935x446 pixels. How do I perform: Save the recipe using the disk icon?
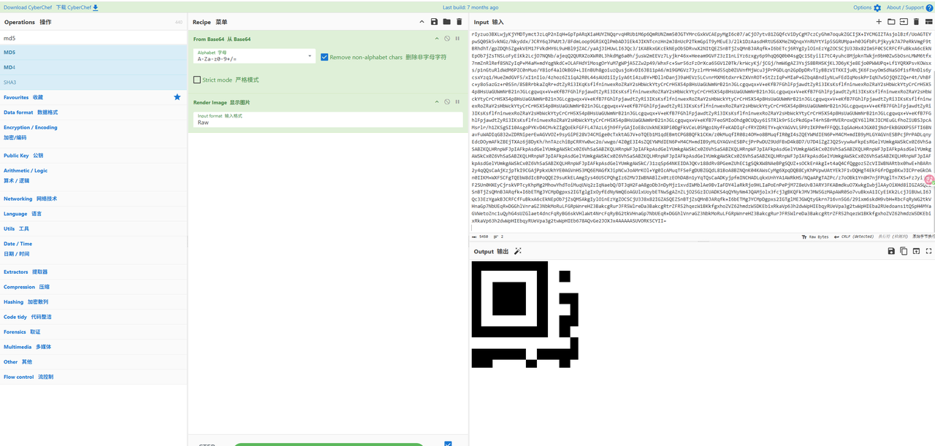tap(434, 22)
